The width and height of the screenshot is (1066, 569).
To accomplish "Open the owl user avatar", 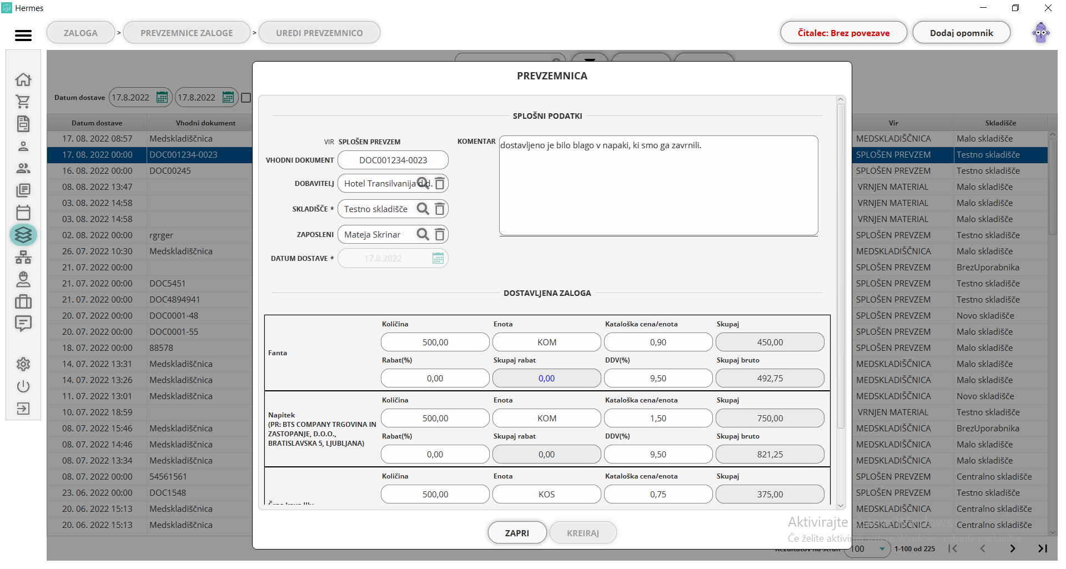I will (1040, 33).
